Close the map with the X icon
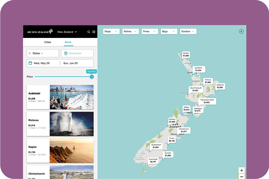269x179 pixels. point(241,31)
